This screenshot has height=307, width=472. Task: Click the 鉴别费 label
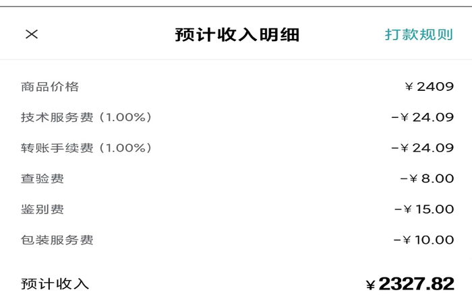click(x=42, y=209)
